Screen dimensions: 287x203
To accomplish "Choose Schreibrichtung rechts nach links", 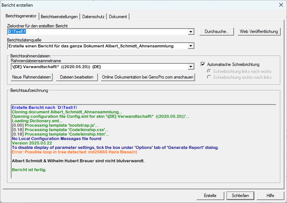I will point(209,77).
